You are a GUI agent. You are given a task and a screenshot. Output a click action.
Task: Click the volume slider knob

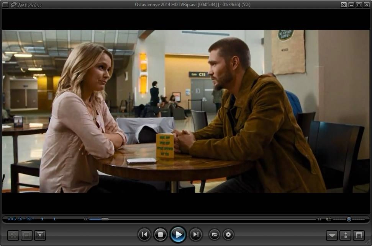point(349,219)
